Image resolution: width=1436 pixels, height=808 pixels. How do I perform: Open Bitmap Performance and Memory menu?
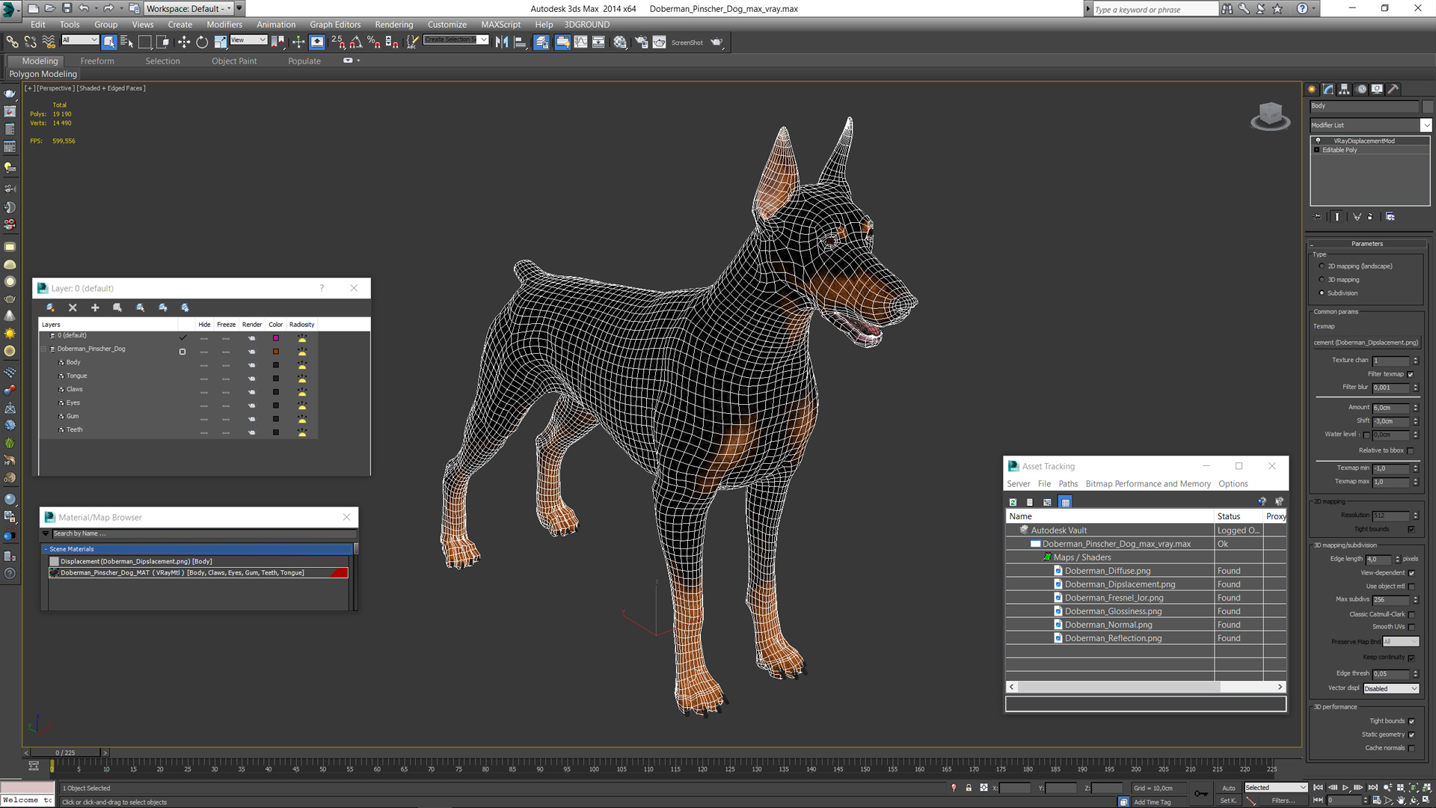pos(1148,484)
